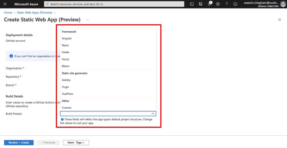Click the GitHub account label
287x148 pixels.
(x=16, y=41)
